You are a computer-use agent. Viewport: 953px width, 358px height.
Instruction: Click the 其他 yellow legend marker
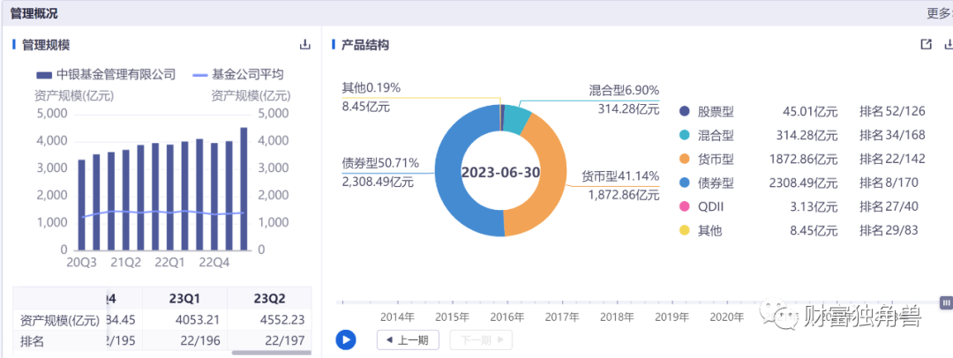685,231
